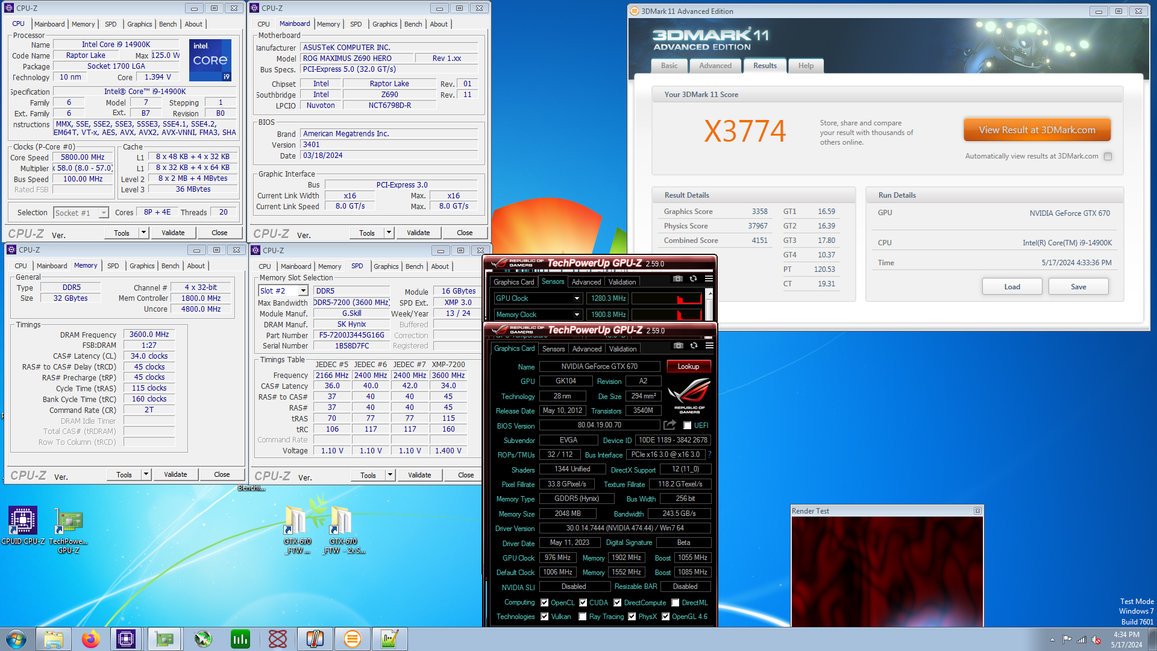The image size is (1157, 651).
Task: Open the Help tab in 3DMark 11
Action: 806,66
